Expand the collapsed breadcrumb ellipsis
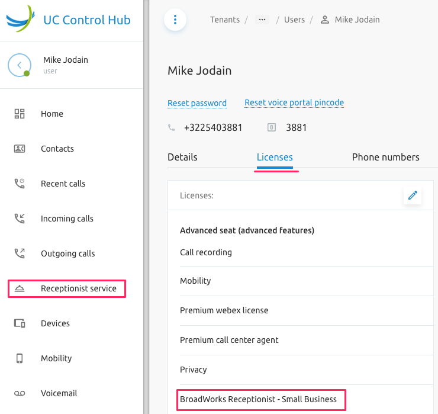This screenshot has width=438, height=414. point(262,20)
